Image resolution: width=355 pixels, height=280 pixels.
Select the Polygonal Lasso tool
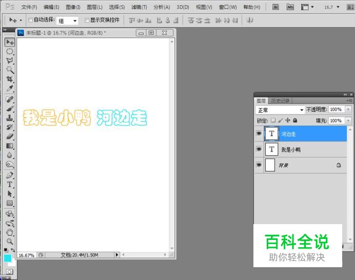click(10, 61)
